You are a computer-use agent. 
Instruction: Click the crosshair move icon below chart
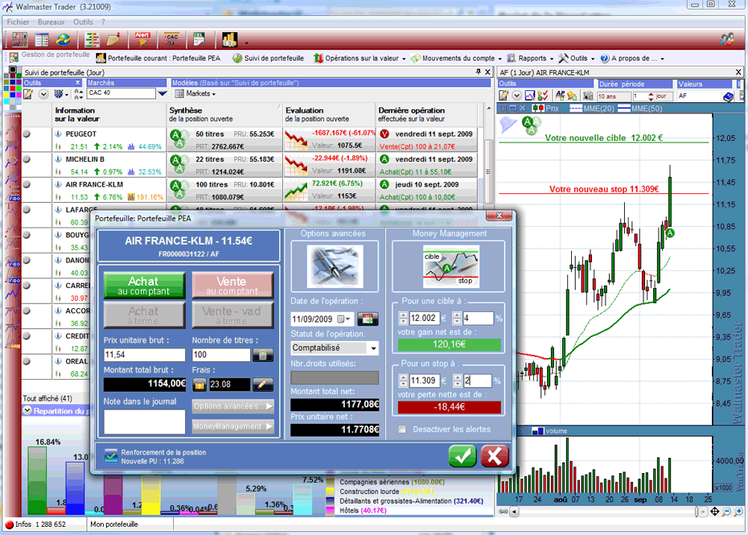[x=714, y=512]
